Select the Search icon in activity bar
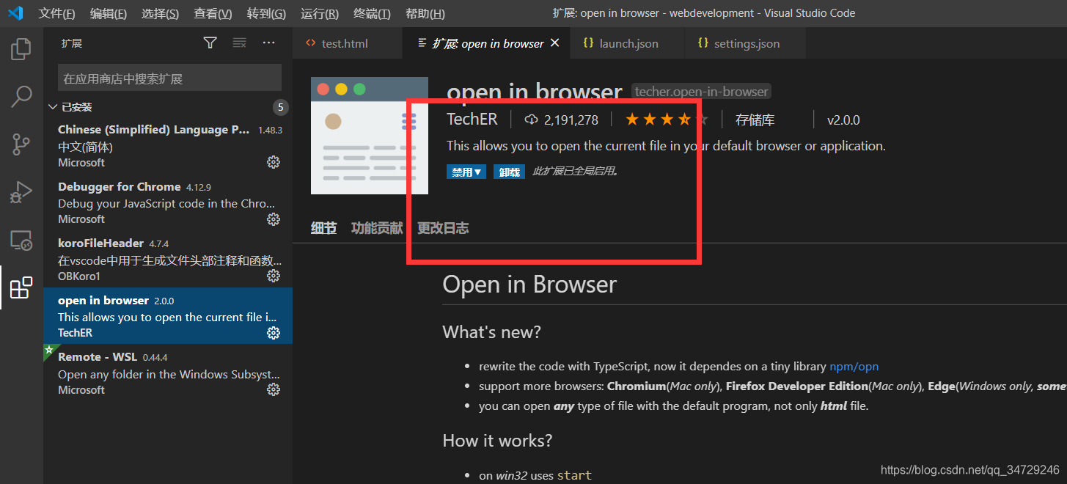This screenshot has height=484, width=1067. 21,96
